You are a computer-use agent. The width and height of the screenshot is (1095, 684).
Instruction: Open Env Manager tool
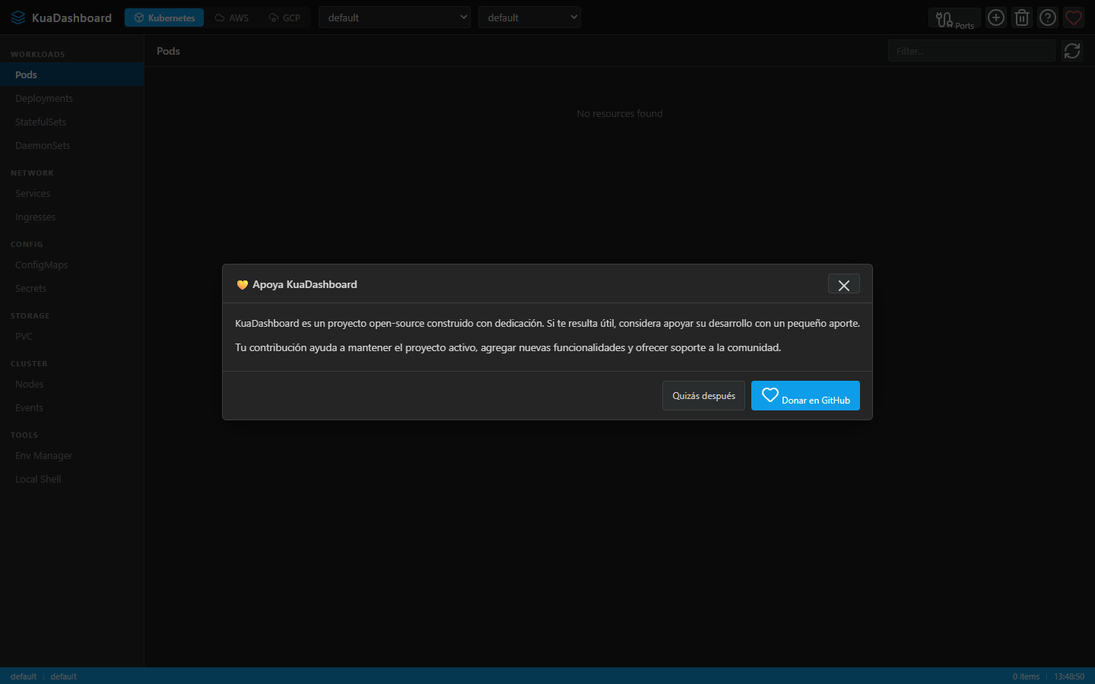coord(72,455)
